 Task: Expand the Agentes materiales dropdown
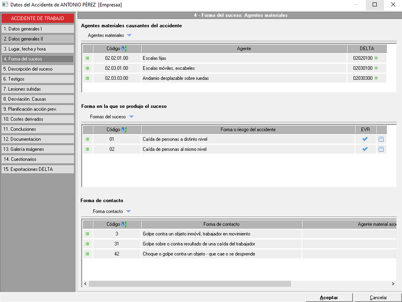click(x=129, y=36)
